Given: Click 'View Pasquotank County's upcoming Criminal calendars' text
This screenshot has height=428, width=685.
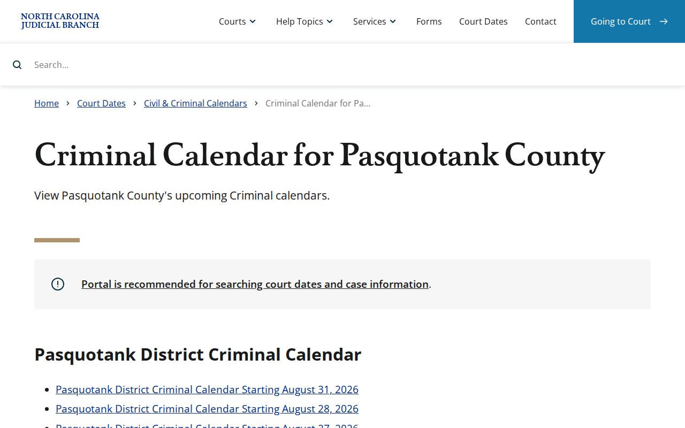Looking at the screenshot, I should [182, 196].
